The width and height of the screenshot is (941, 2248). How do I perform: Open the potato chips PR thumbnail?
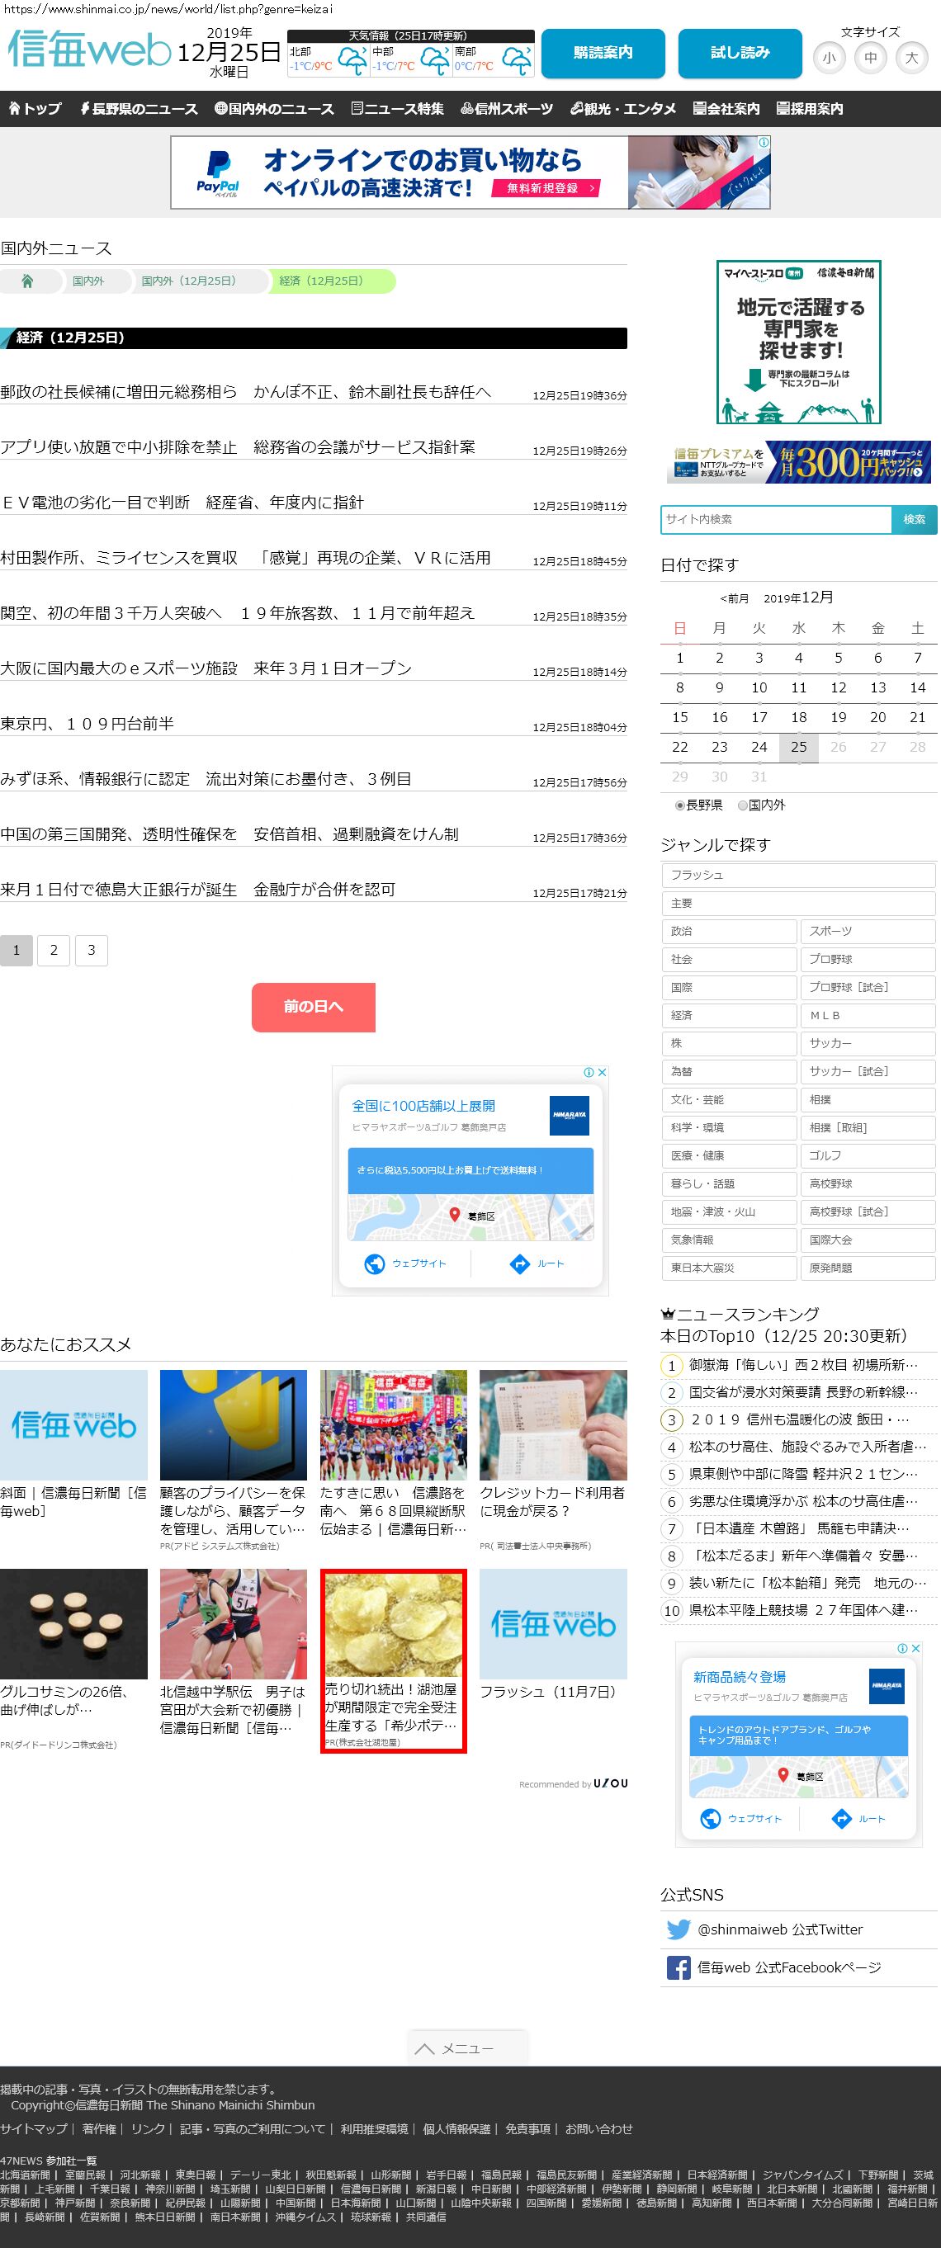(393, 1622)
